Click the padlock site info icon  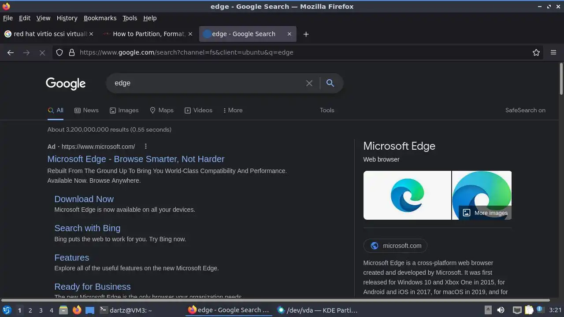coord(72,52)
